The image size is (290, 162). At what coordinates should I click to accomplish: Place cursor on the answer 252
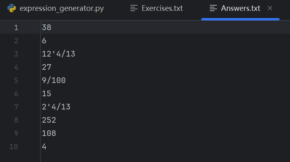49,120
